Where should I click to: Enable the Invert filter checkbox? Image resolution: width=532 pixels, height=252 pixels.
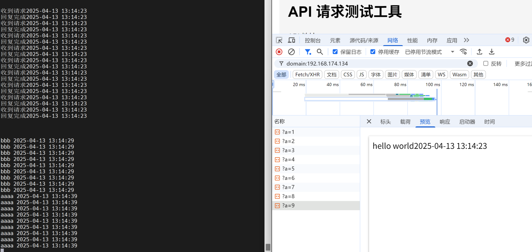click(486, 64)
